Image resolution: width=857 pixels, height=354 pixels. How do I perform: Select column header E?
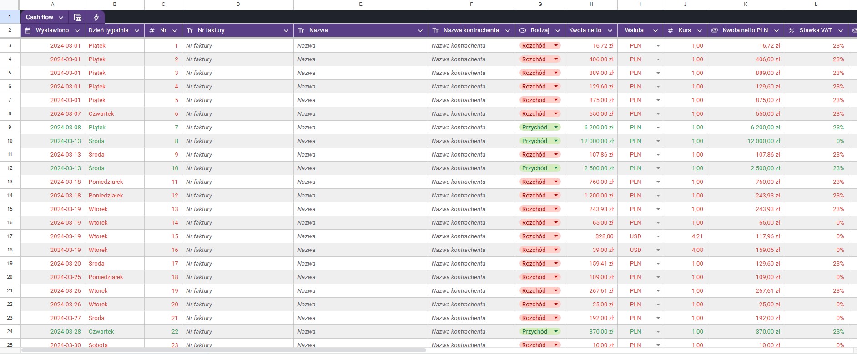coord(361,4)
